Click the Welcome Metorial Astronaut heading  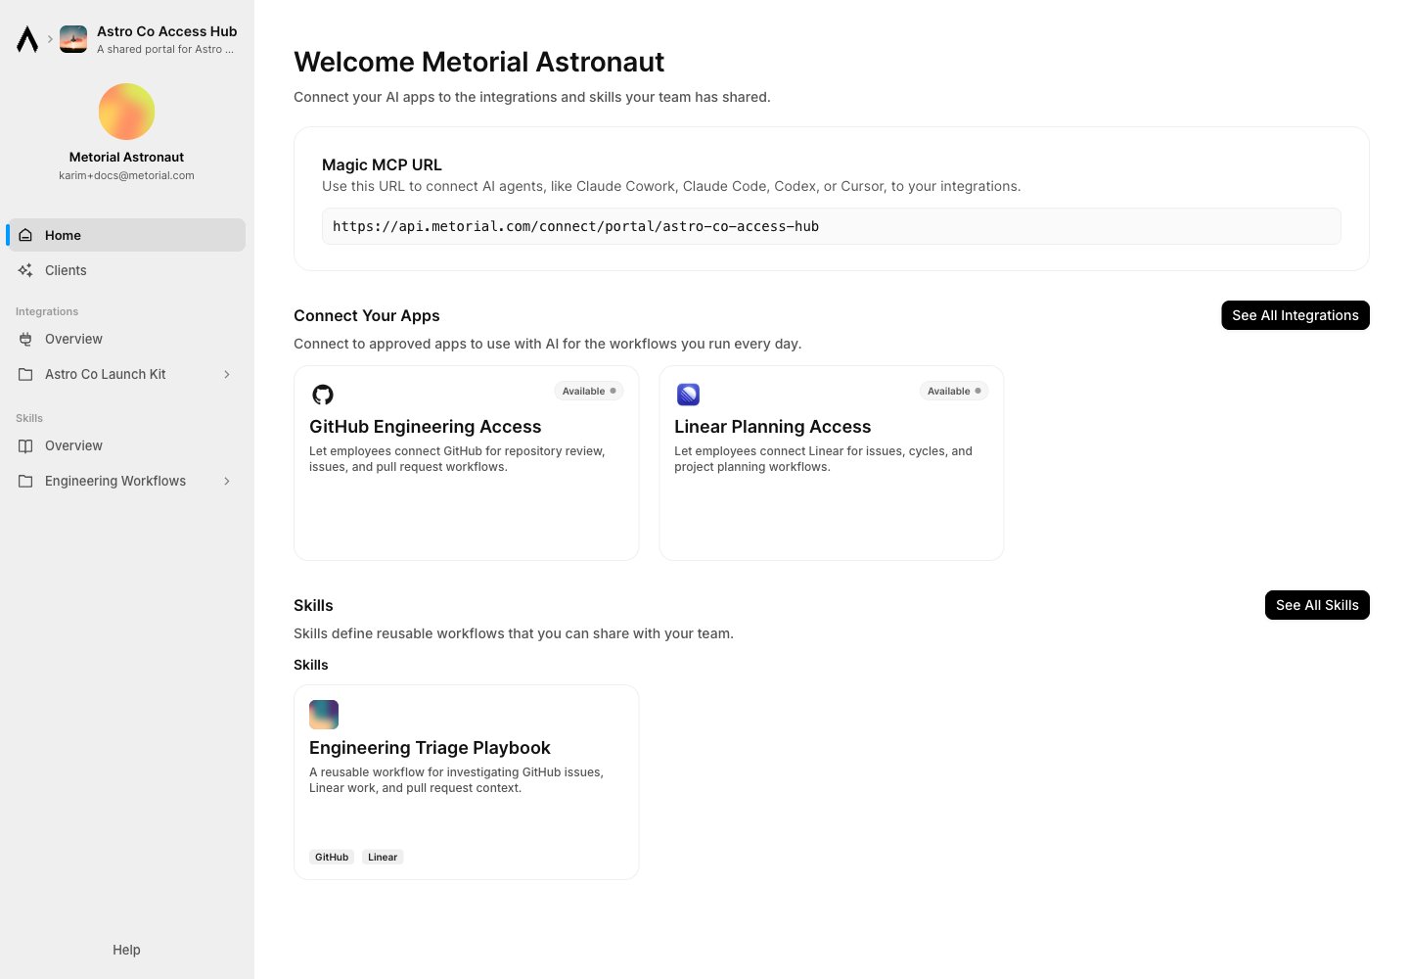click(478, 62)
